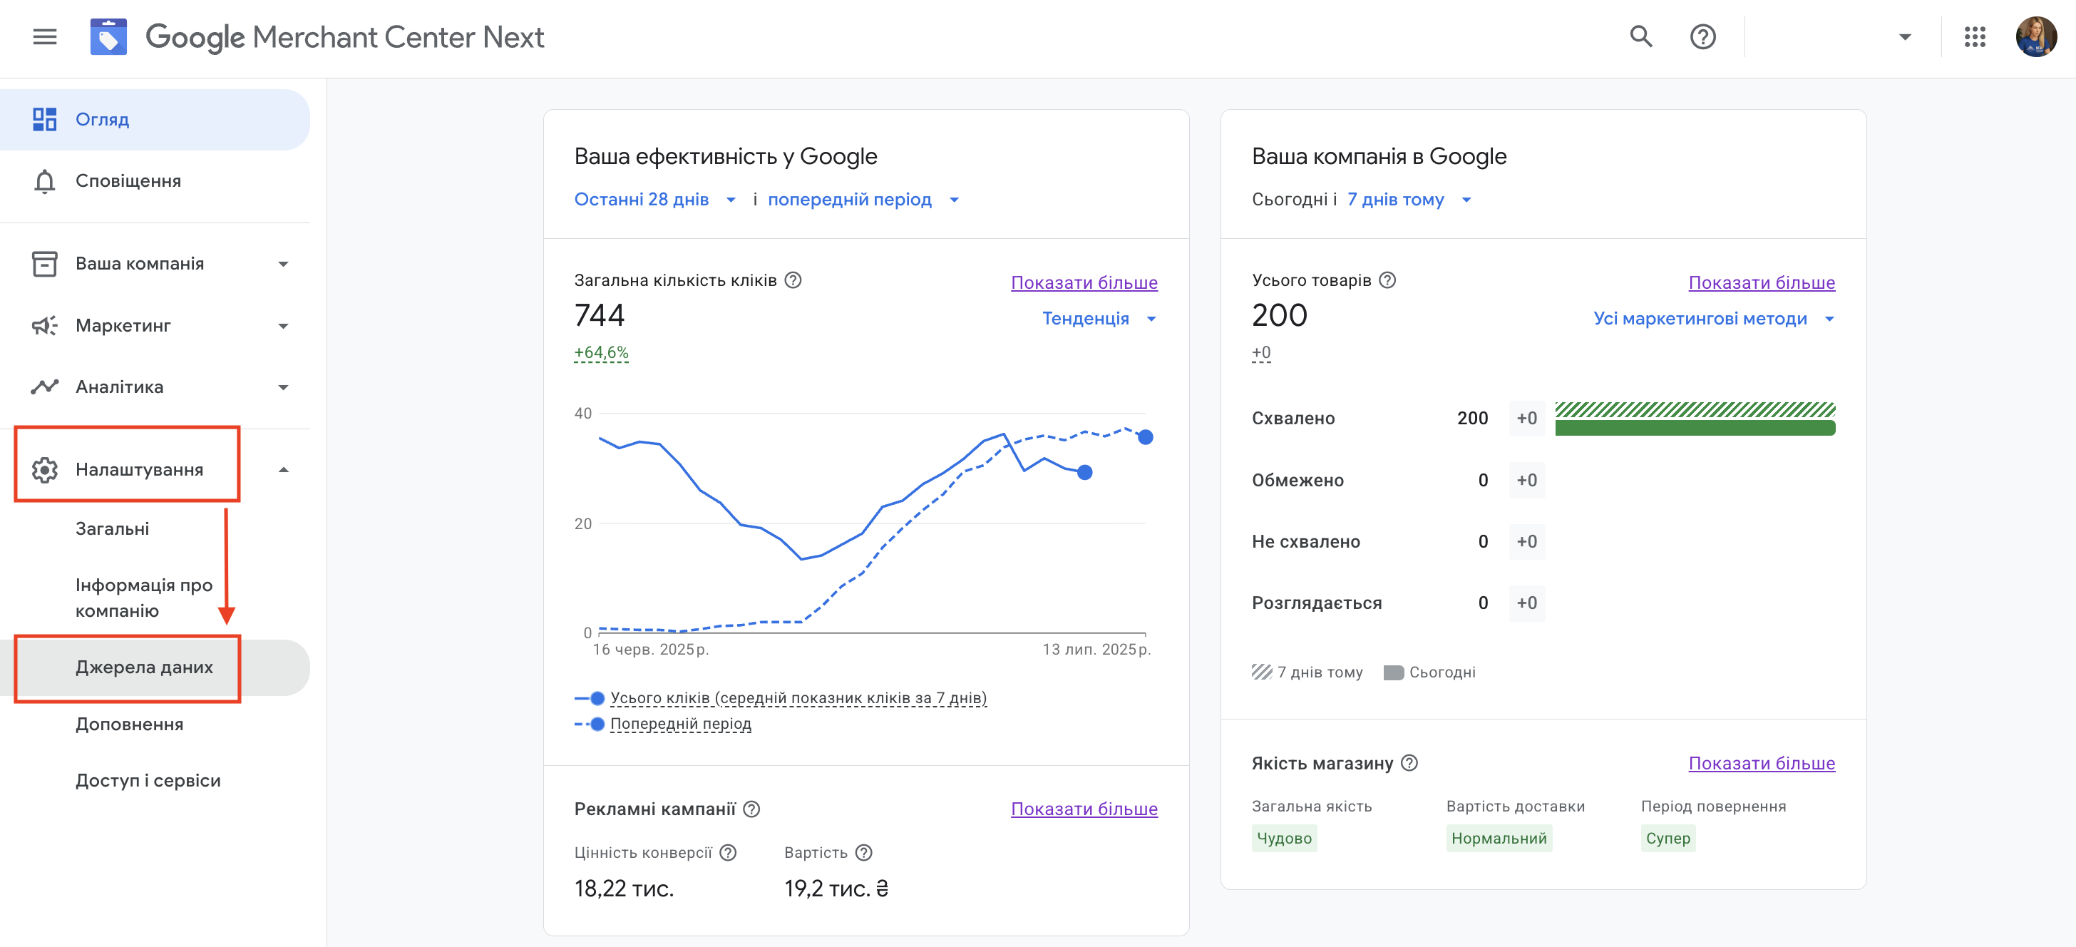
Task: Click the +64,6% change indicator
Action: [x=601, y=353]
